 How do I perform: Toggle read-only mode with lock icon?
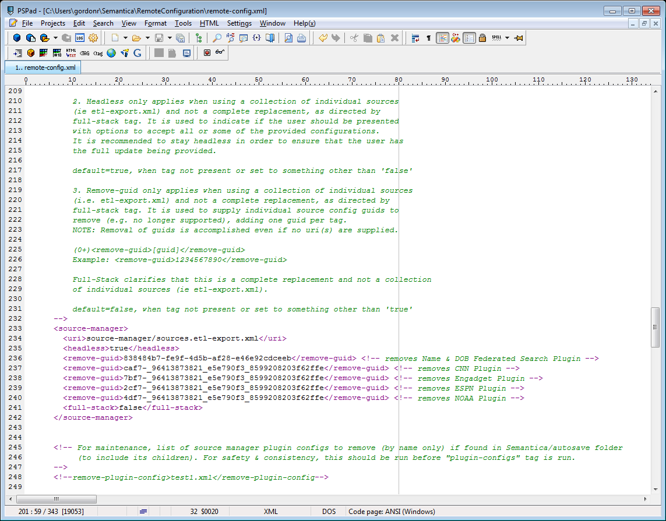pos(482,38)
